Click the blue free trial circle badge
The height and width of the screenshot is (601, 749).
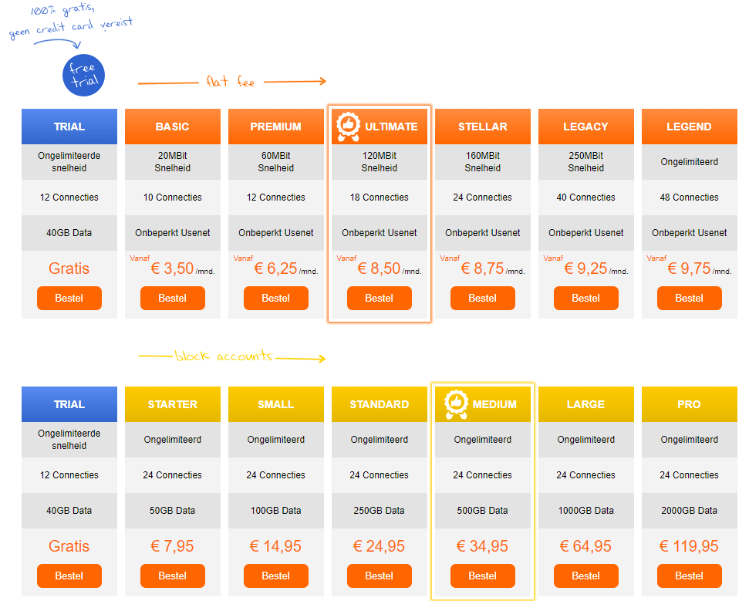[83, 76]
